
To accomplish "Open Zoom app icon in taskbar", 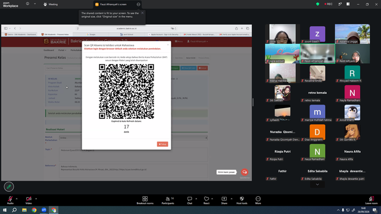I will point(43,210).
